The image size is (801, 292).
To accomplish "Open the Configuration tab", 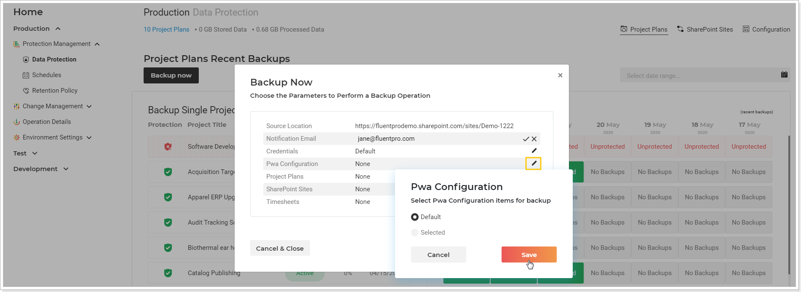I will click(766, 29).
